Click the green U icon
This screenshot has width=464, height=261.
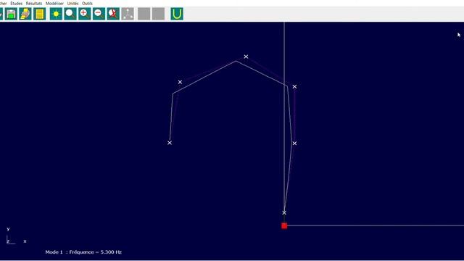[x=177, y=14]
